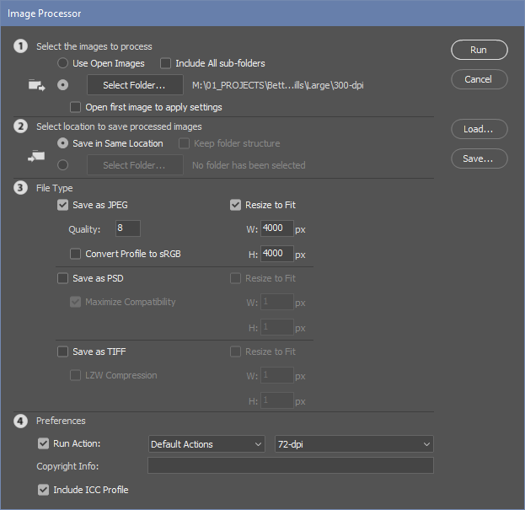Expand the 72-dpi action dropdown
Screen dimensions: 525x510
click(x=354, y=444)
